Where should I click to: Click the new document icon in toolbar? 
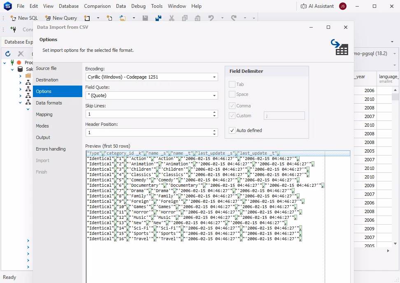[87, 18]
